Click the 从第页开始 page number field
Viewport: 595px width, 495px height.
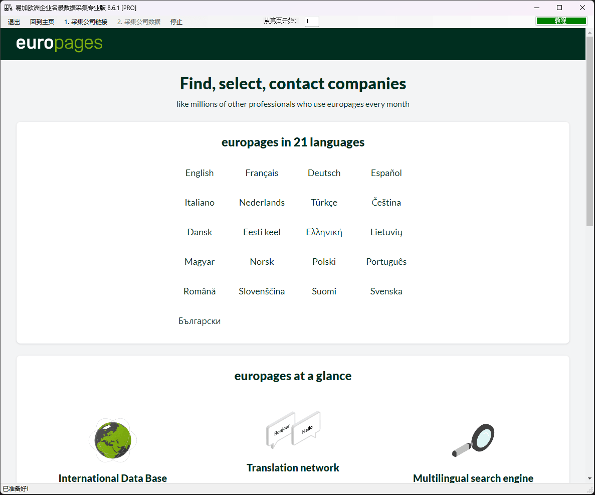[x=312, y=21]
